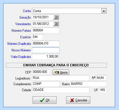Focus the empty Nosso Número field
This screenshot has height=110, width=119.
pyautogui.click(x=46, y=50)
